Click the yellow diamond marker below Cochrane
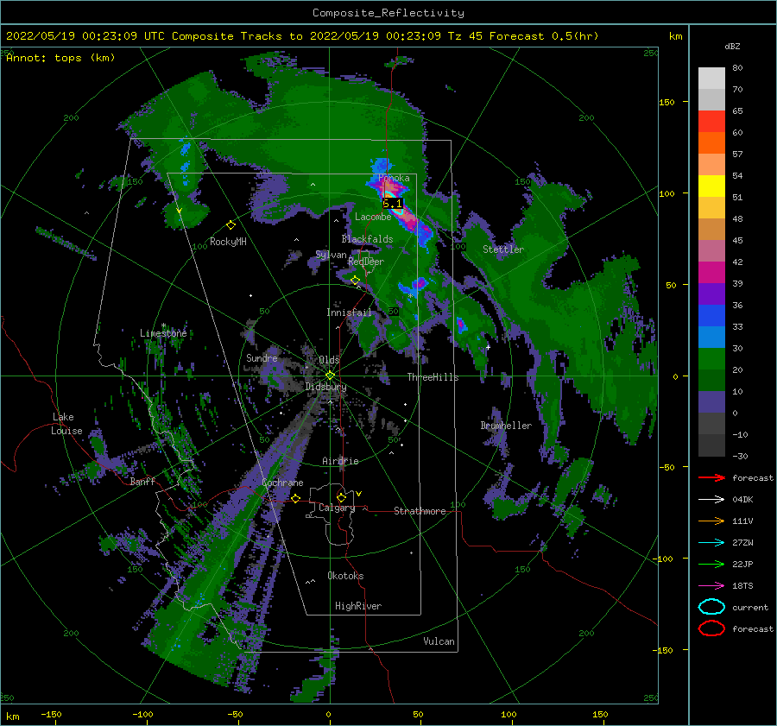This screenshot has width=777, height=726. pyautogui.click(x=295, y=498)
